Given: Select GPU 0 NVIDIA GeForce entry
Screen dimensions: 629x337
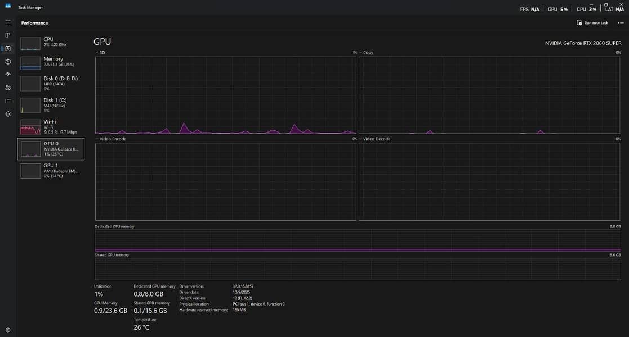Looking at the screenshot, I should [x=51, y=149].
